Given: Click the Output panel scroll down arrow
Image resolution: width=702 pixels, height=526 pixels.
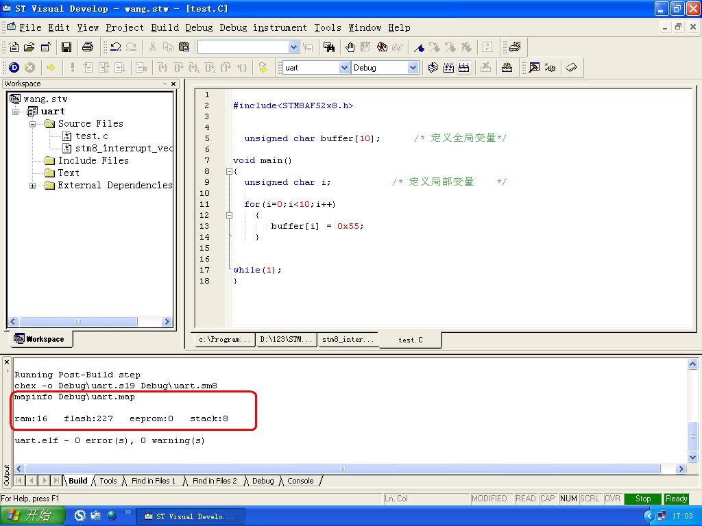Looking at the screenshot, I should coord(692,457).
